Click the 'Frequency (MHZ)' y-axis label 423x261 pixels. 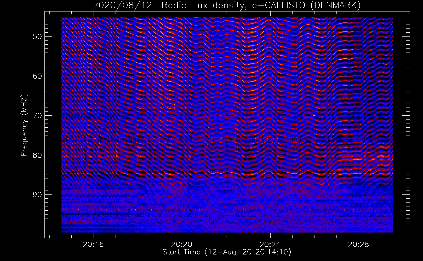pyautogui.click(x=24, y=125)
